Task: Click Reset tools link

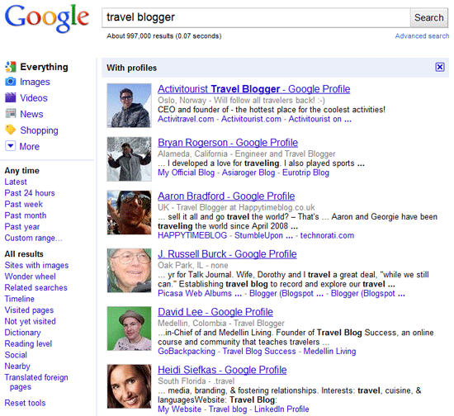Action: coord(26,403)
